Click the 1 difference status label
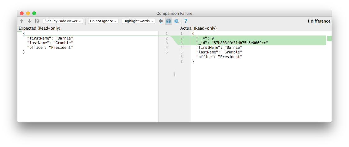The image size is (349, 147). point(319,21)
